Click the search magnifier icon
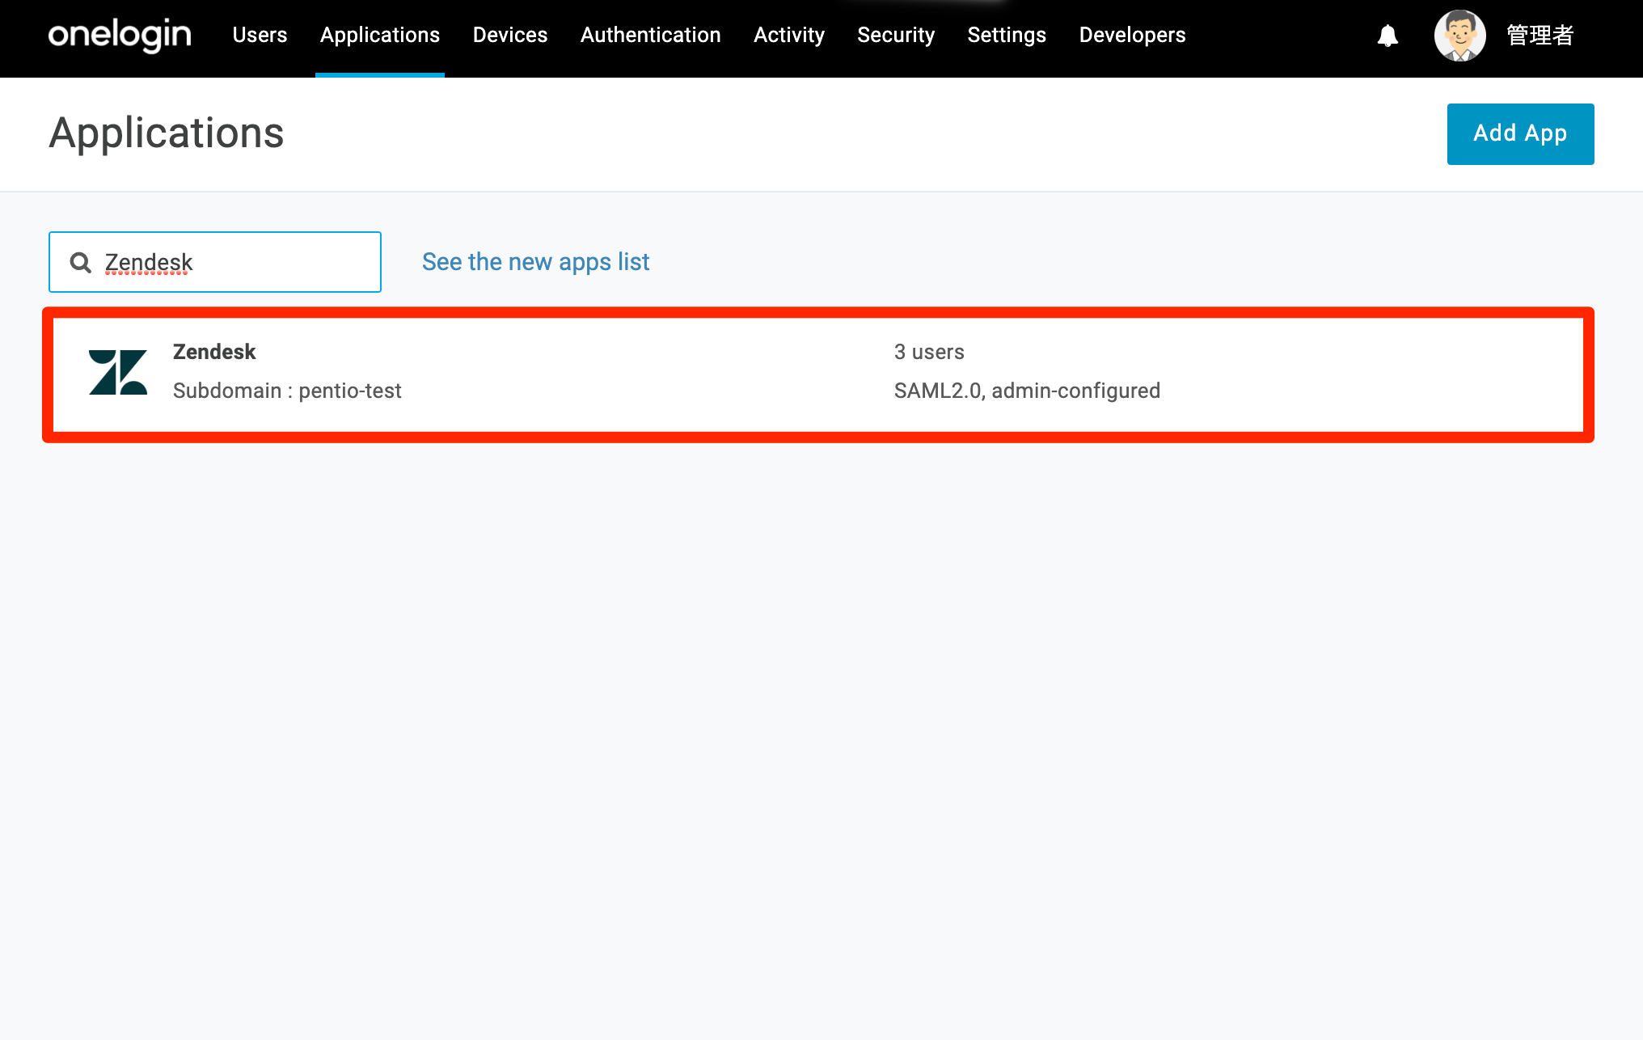The height and width of the screenshot is (1040, 1643). pyautogui.click(x=80, y=262)
